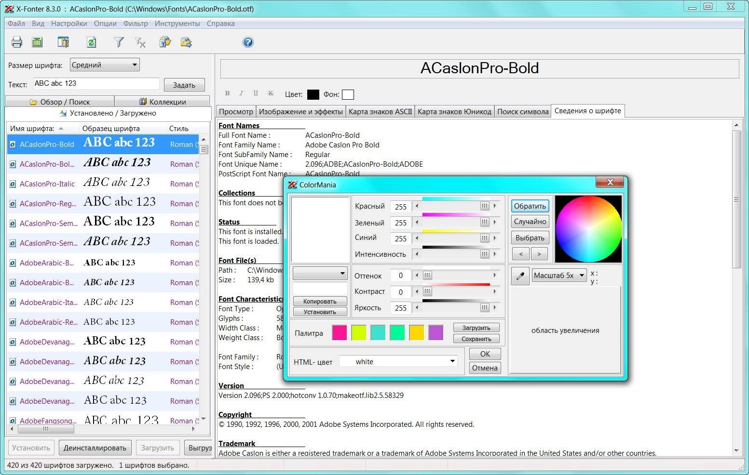Click the font icon beside AdobeArabic-Ita...

pyautogui.click(x=13, y=303)
